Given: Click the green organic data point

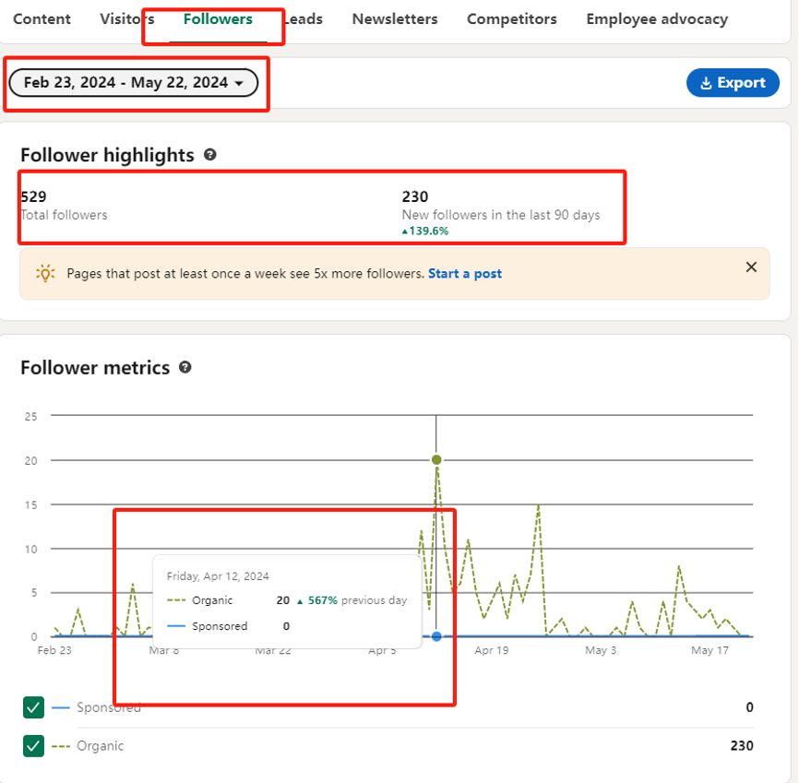Looking at the screenshot, I should pyautogui.click(x=436, y=460).
